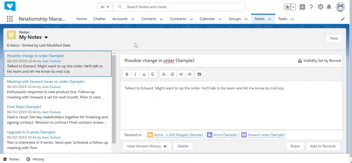Insert a bulleted list

click(x=164, y=74)
